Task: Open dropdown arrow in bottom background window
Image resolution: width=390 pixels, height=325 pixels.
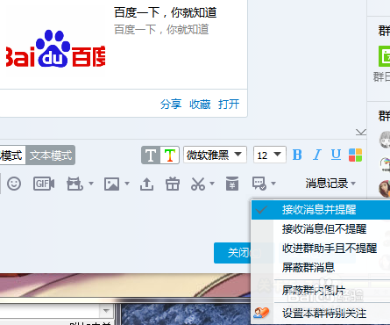Action: tap(106, 310)
